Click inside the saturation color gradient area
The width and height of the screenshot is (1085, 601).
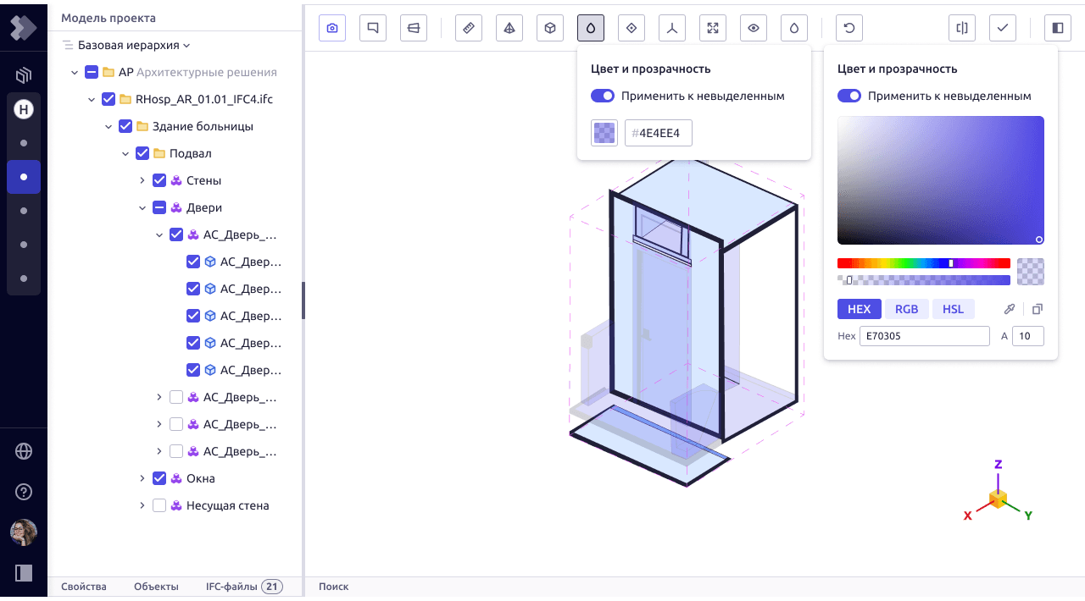point(941,180)
